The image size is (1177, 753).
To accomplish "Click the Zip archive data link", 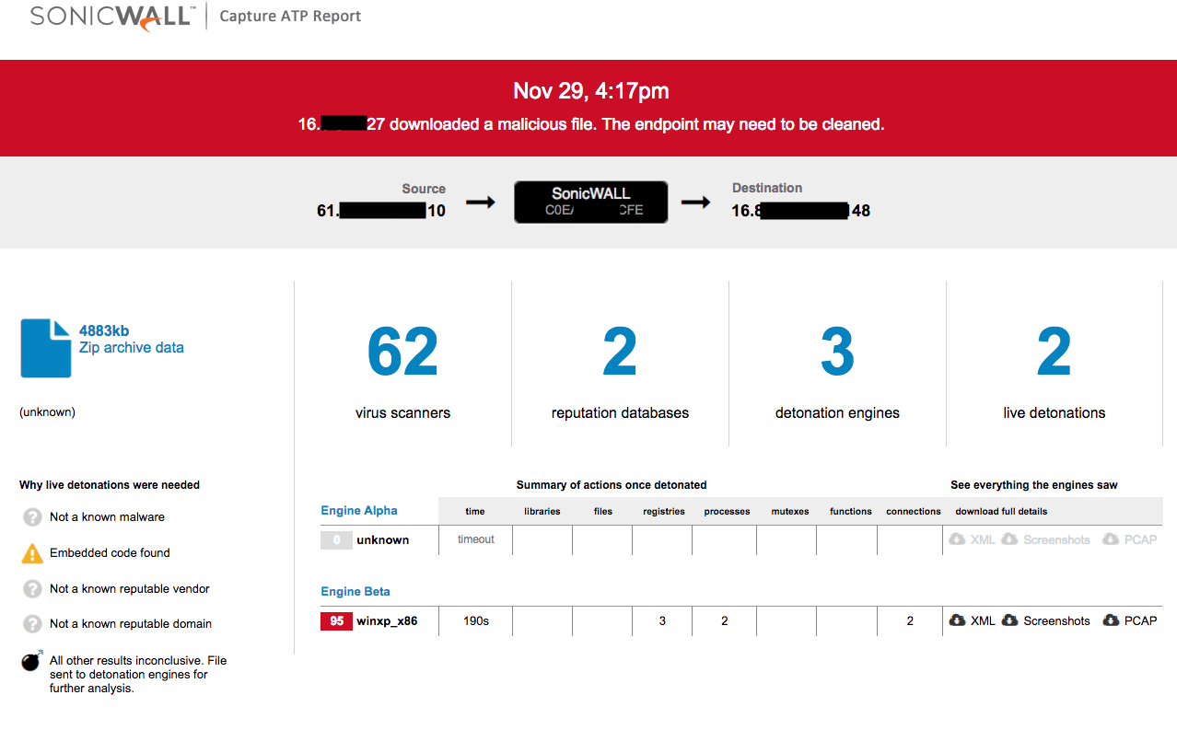I will click(132, 348).
